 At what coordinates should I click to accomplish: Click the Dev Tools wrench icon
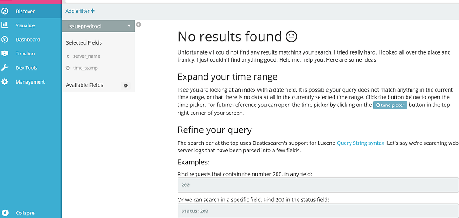point(5,68)
